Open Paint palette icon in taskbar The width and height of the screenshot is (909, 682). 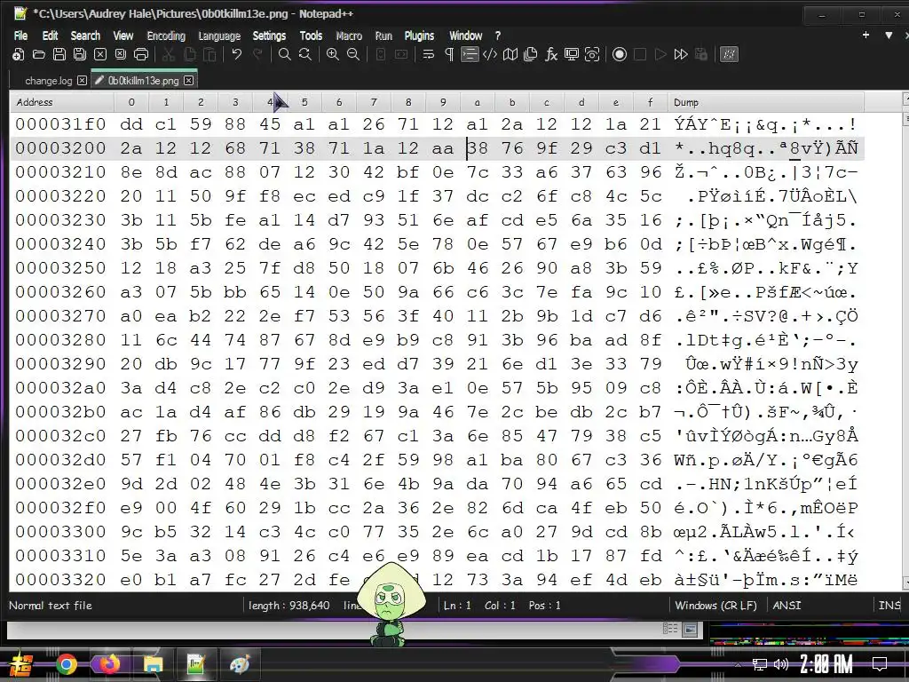pos(240,664)
